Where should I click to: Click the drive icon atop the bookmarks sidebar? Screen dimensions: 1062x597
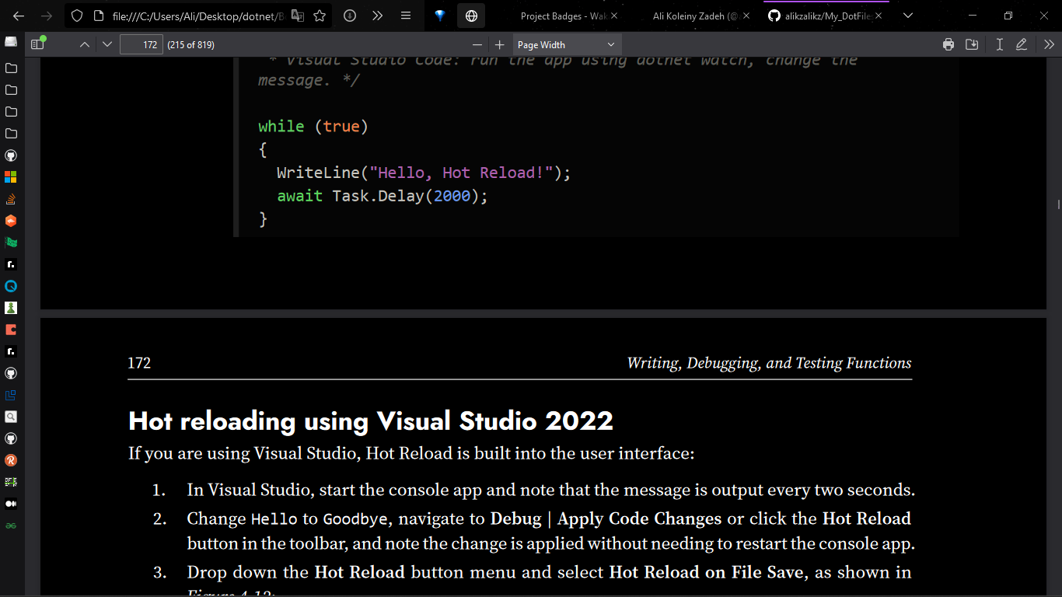11,41
